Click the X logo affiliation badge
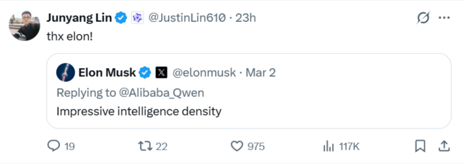 click(161, 73)
